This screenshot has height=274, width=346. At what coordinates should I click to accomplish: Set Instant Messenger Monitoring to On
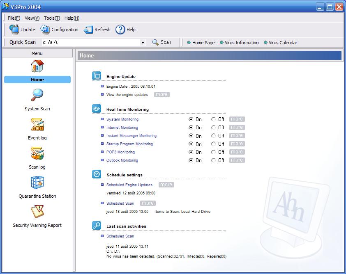191,136
